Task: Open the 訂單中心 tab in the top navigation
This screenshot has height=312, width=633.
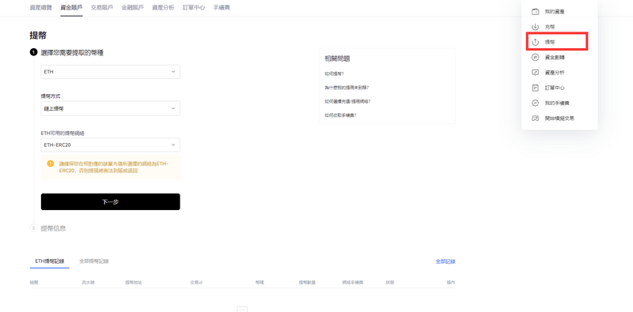Action: pyautogui.click(x=194, y=7)
